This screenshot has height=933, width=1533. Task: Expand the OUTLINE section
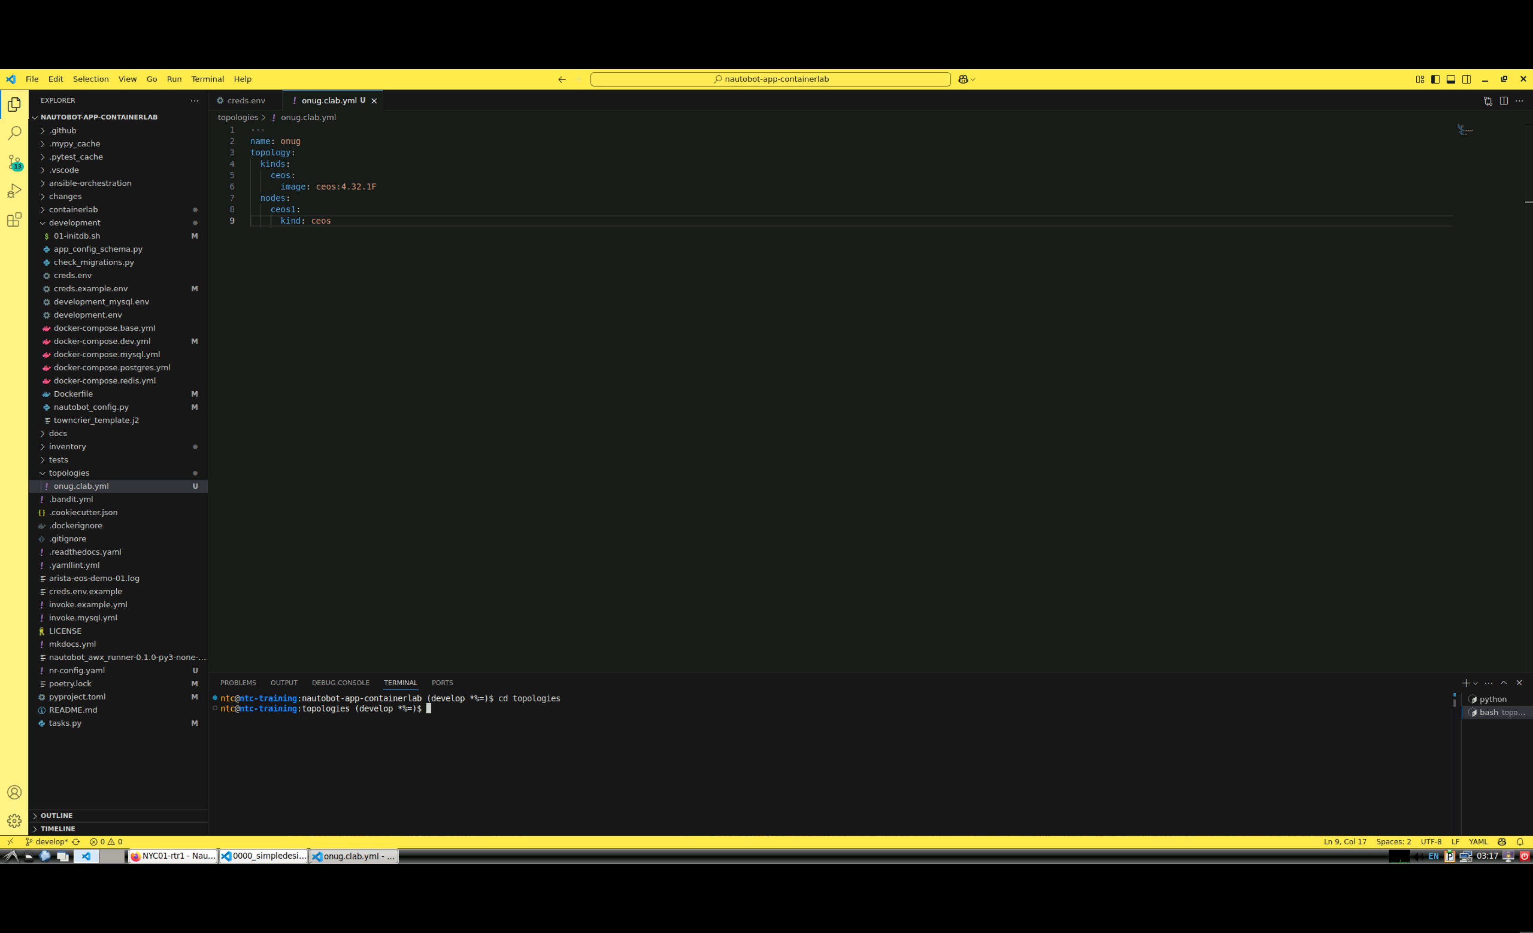point(57,815)
